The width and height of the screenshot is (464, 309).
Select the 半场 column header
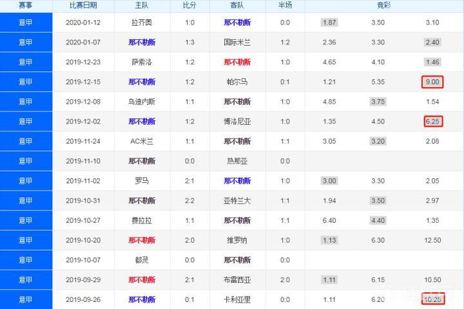285,6
